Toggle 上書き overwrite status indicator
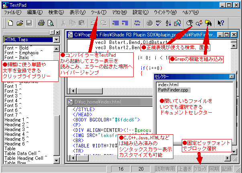242x173 pixels. click(185, 169)
